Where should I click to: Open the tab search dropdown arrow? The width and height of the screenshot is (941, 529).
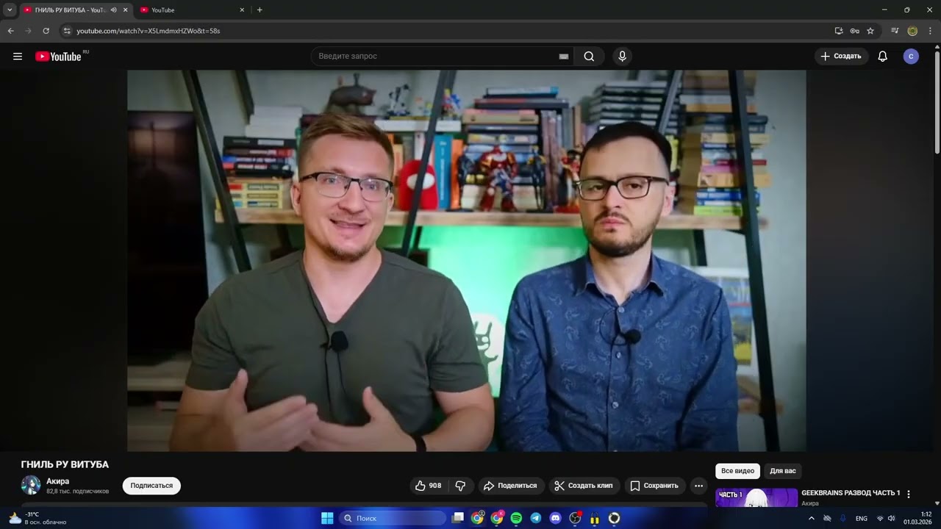10,10
